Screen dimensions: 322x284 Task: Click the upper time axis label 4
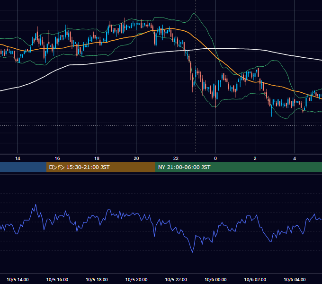295,159
